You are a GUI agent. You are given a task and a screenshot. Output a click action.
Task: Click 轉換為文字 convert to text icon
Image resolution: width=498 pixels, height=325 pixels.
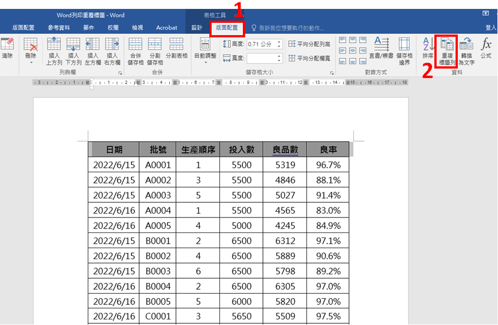coord(467,51)
